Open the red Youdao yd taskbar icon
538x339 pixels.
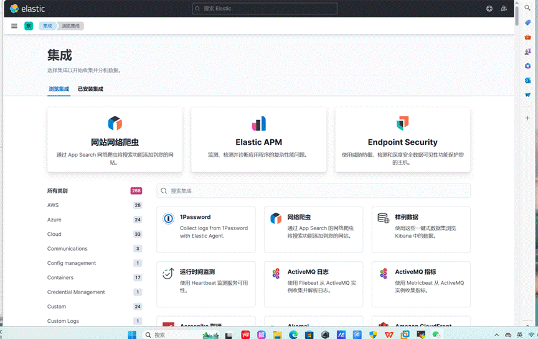(245, 335)
